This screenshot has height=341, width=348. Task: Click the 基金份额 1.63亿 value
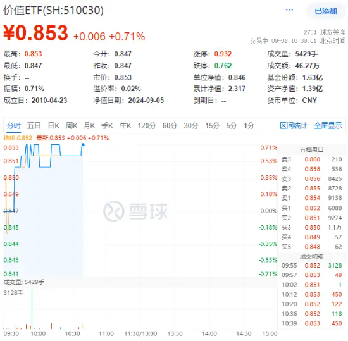click(313, 77)
